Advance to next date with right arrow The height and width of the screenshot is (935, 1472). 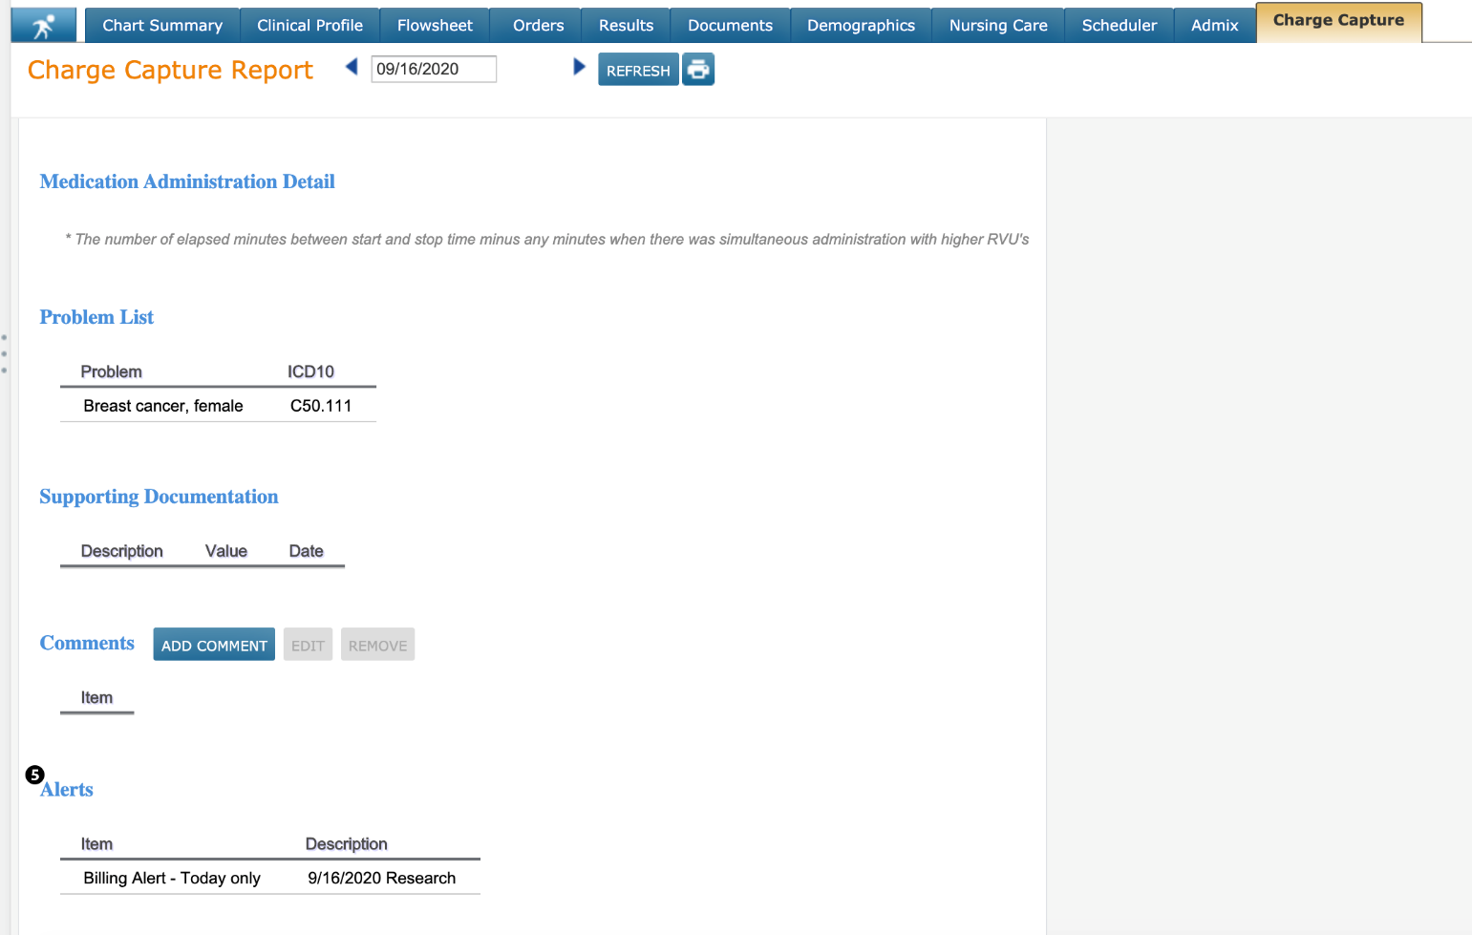pos(579,67)
